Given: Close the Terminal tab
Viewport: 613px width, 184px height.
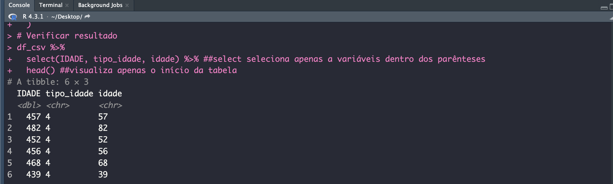Looking at the screenshot, I should 67,5.
